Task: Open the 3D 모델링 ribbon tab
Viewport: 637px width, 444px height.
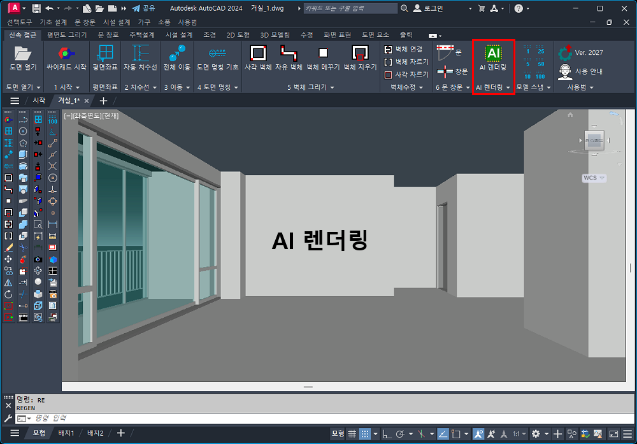Action: (x=275, y=35)
